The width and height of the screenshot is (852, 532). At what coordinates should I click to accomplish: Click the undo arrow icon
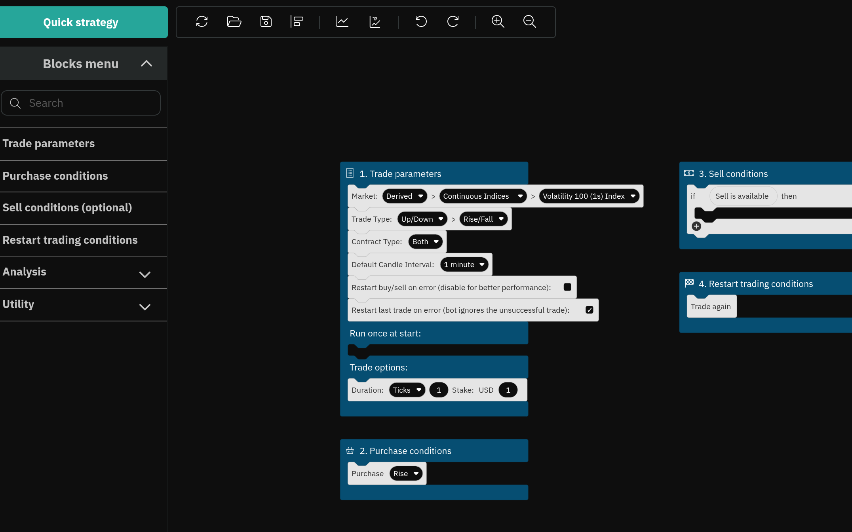click(421, 21)
